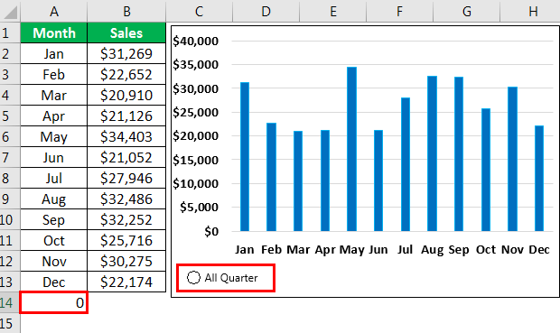
Task: Select the Jan cell in column A
Action: (x=54, y=53)
